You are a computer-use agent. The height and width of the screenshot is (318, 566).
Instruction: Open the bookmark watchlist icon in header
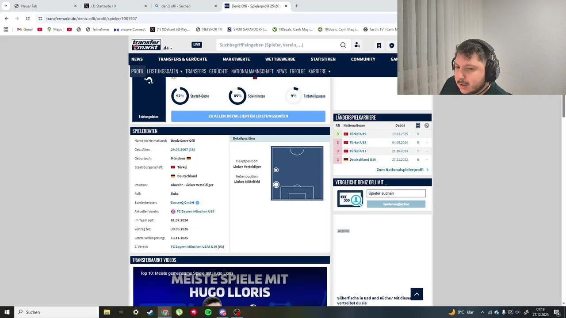point(379,45)
